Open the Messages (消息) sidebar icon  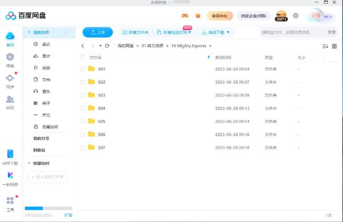tap(10, 99)
